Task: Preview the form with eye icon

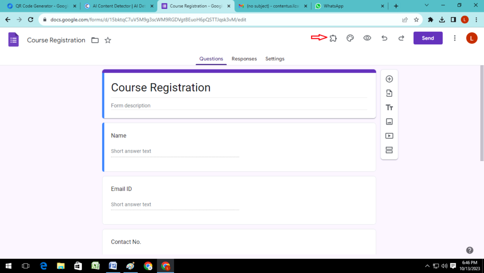Action: pyautogui.click(x=367, y=38)
